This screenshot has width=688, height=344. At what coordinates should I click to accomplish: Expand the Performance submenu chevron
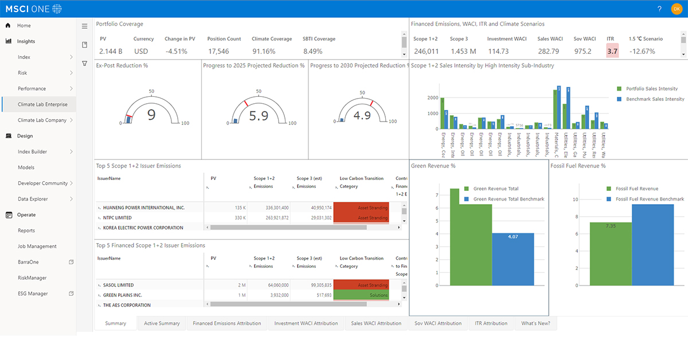71,89
